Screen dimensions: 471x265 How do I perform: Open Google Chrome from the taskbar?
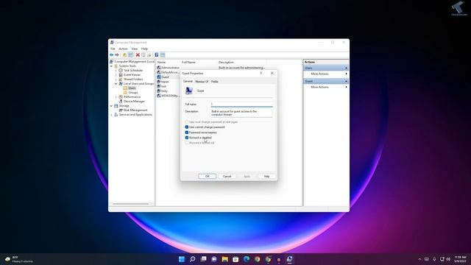(x=257, y=259)
